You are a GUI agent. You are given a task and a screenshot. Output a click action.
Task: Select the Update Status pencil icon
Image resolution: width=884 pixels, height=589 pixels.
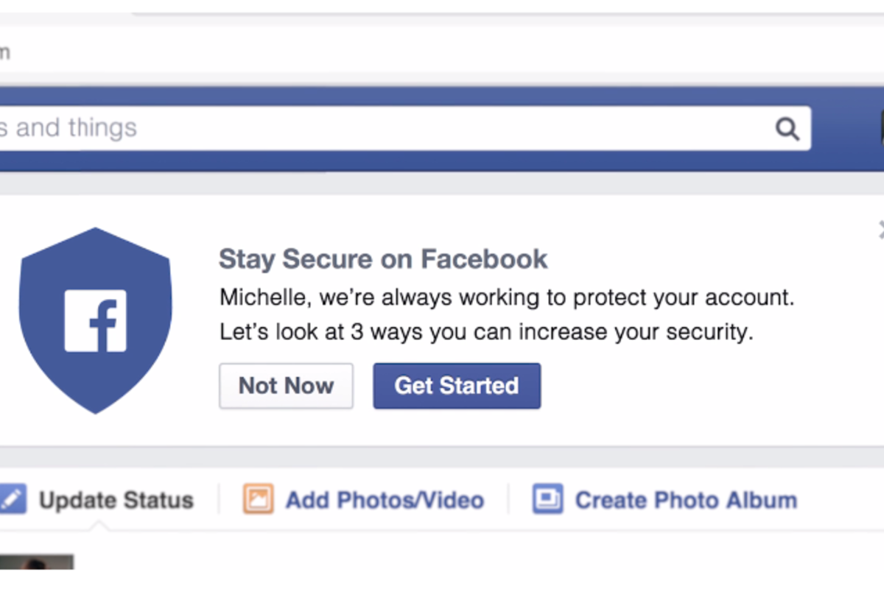10,499
